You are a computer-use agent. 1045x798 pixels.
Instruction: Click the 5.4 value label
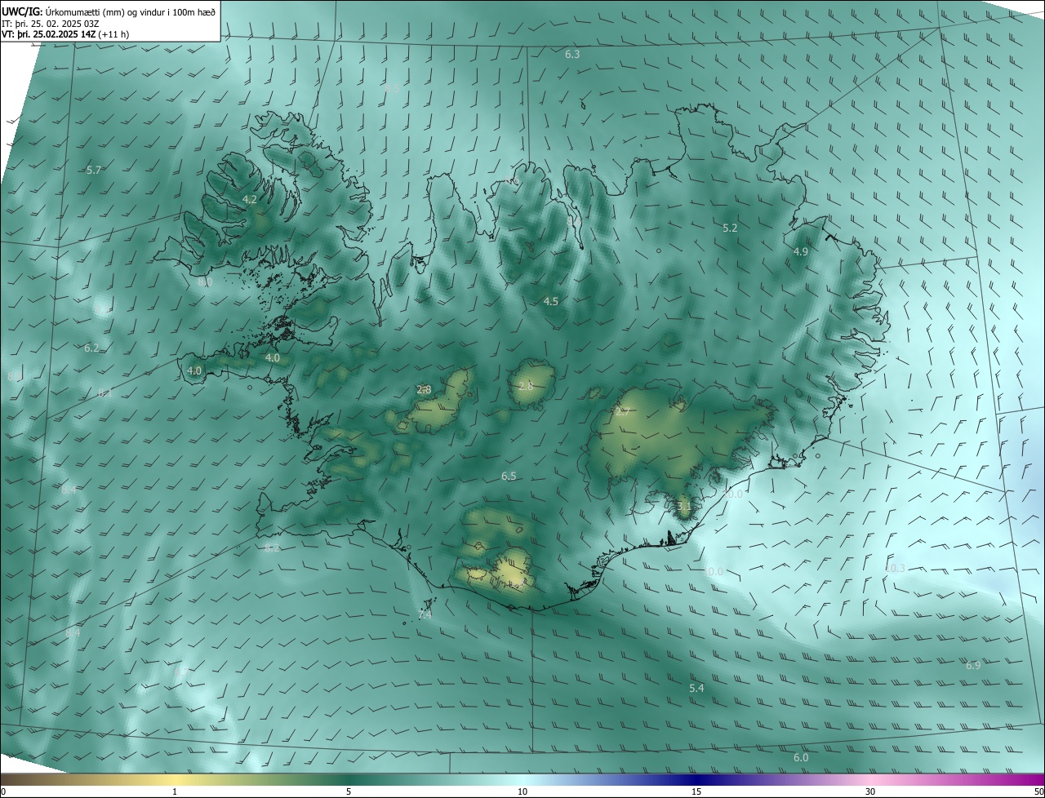(696, 689)
